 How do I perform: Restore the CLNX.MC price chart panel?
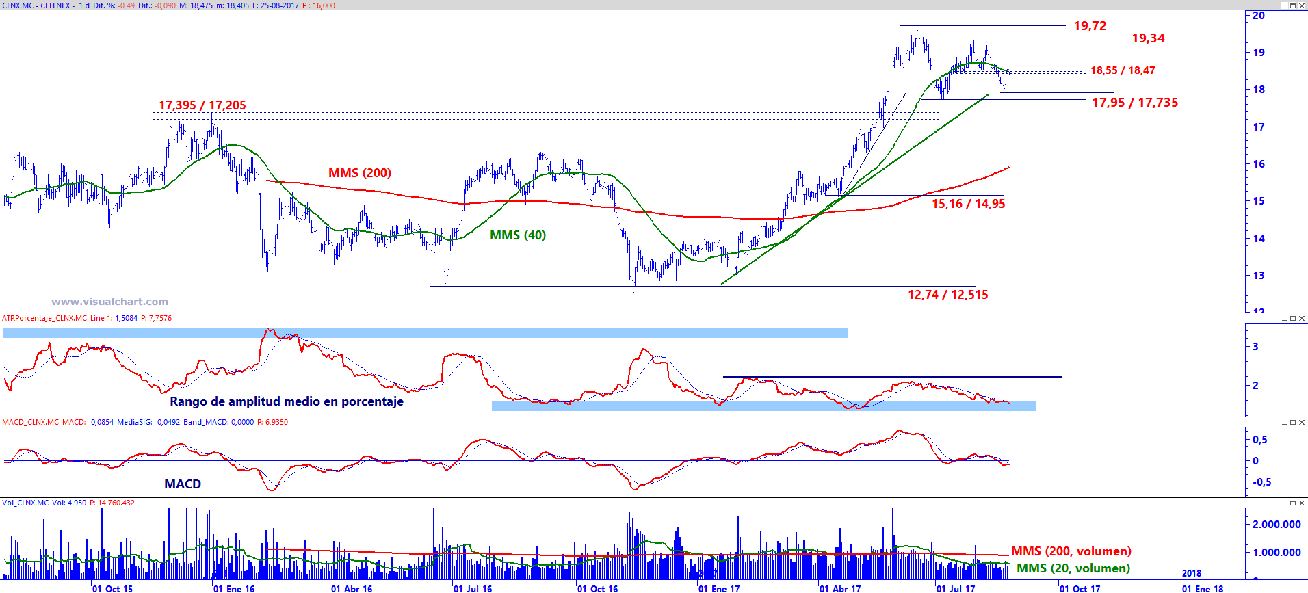1293,5
